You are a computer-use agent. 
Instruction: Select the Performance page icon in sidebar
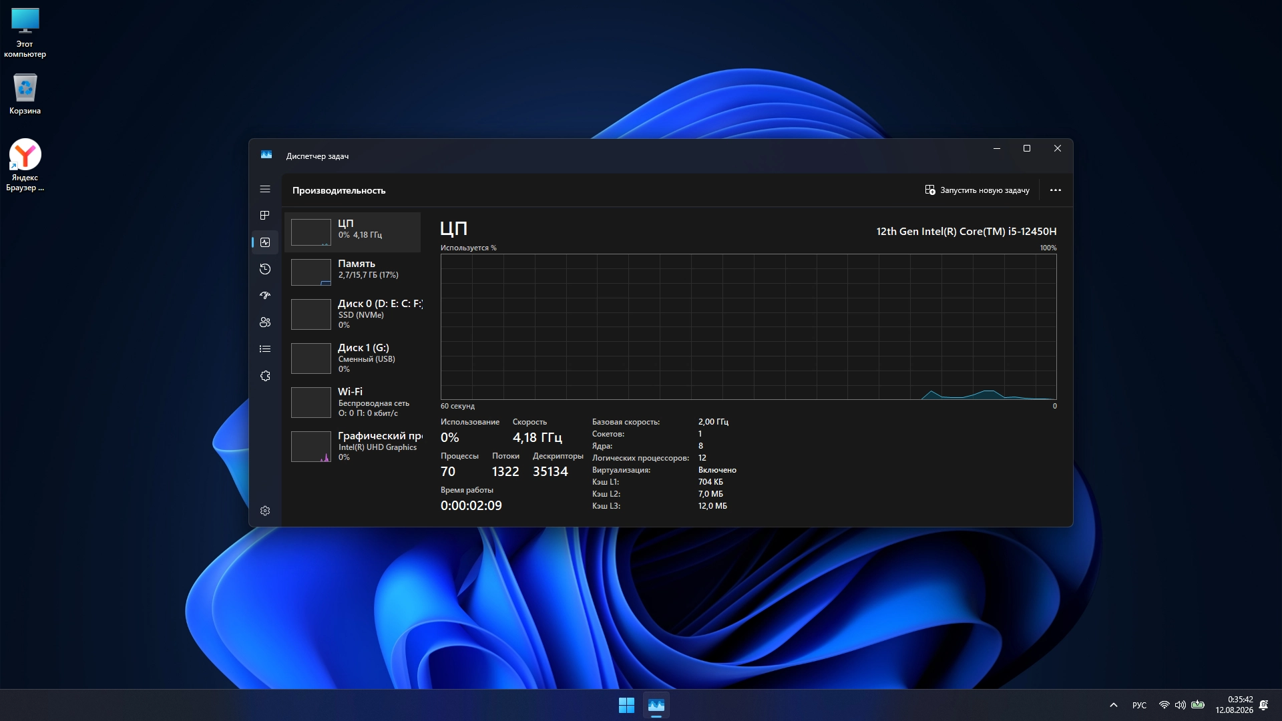click(265, 242)
